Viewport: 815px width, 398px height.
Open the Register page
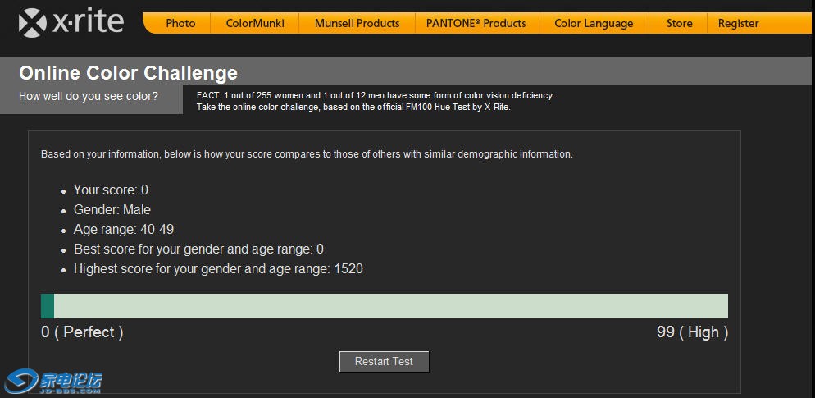click(738, 24)
